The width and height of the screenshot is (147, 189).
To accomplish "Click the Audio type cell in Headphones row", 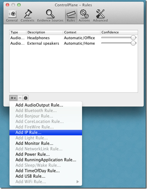I will pos(17,38).
